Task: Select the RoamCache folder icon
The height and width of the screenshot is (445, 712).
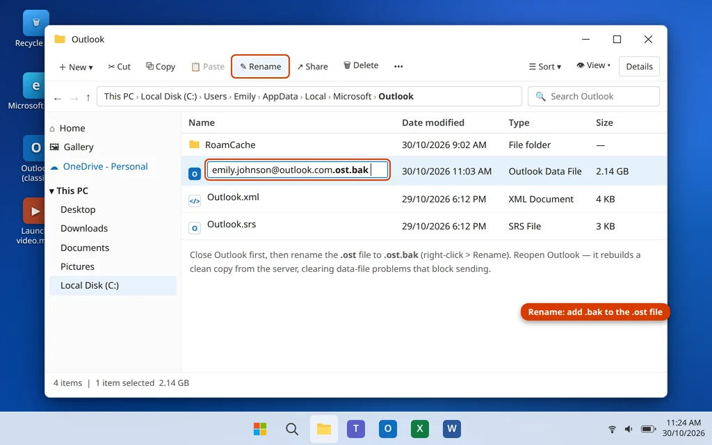Action: click(x=195, y=145)
